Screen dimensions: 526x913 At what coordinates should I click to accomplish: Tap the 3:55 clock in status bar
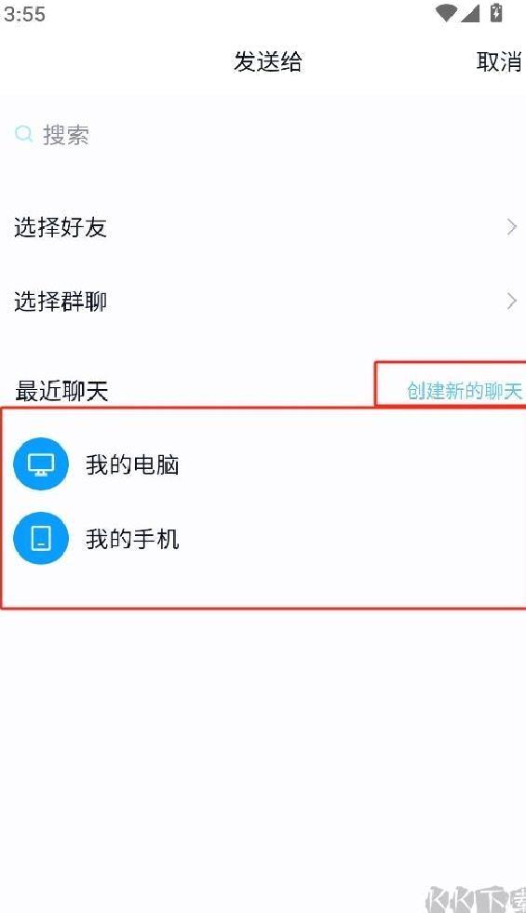24,14
